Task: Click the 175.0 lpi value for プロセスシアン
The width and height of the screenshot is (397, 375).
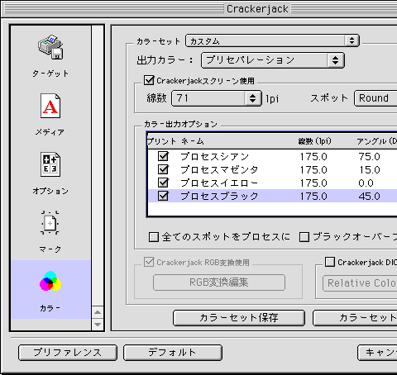Action: click(313, 157)
